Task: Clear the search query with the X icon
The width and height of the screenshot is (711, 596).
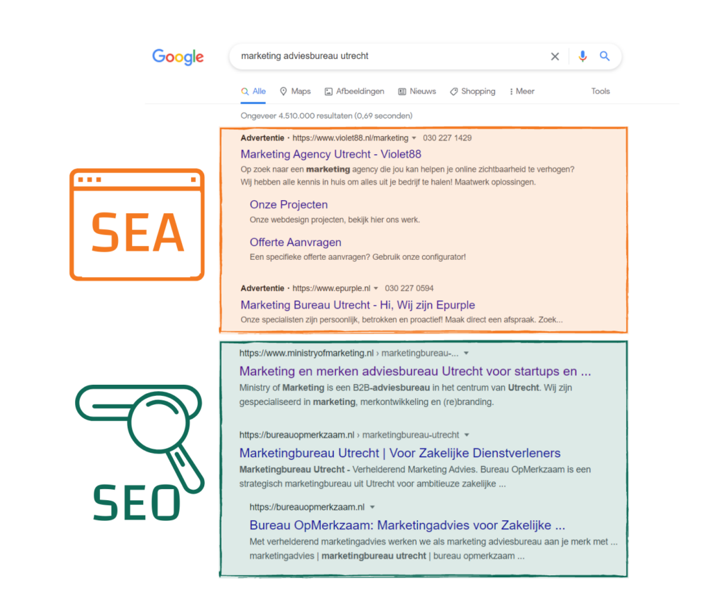Action: 555,57
